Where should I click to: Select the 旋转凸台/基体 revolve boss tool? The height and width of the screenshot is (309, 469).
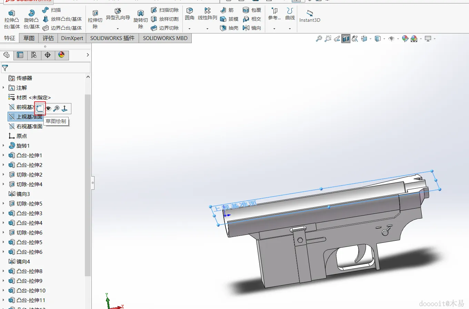(x=32, y=19)
